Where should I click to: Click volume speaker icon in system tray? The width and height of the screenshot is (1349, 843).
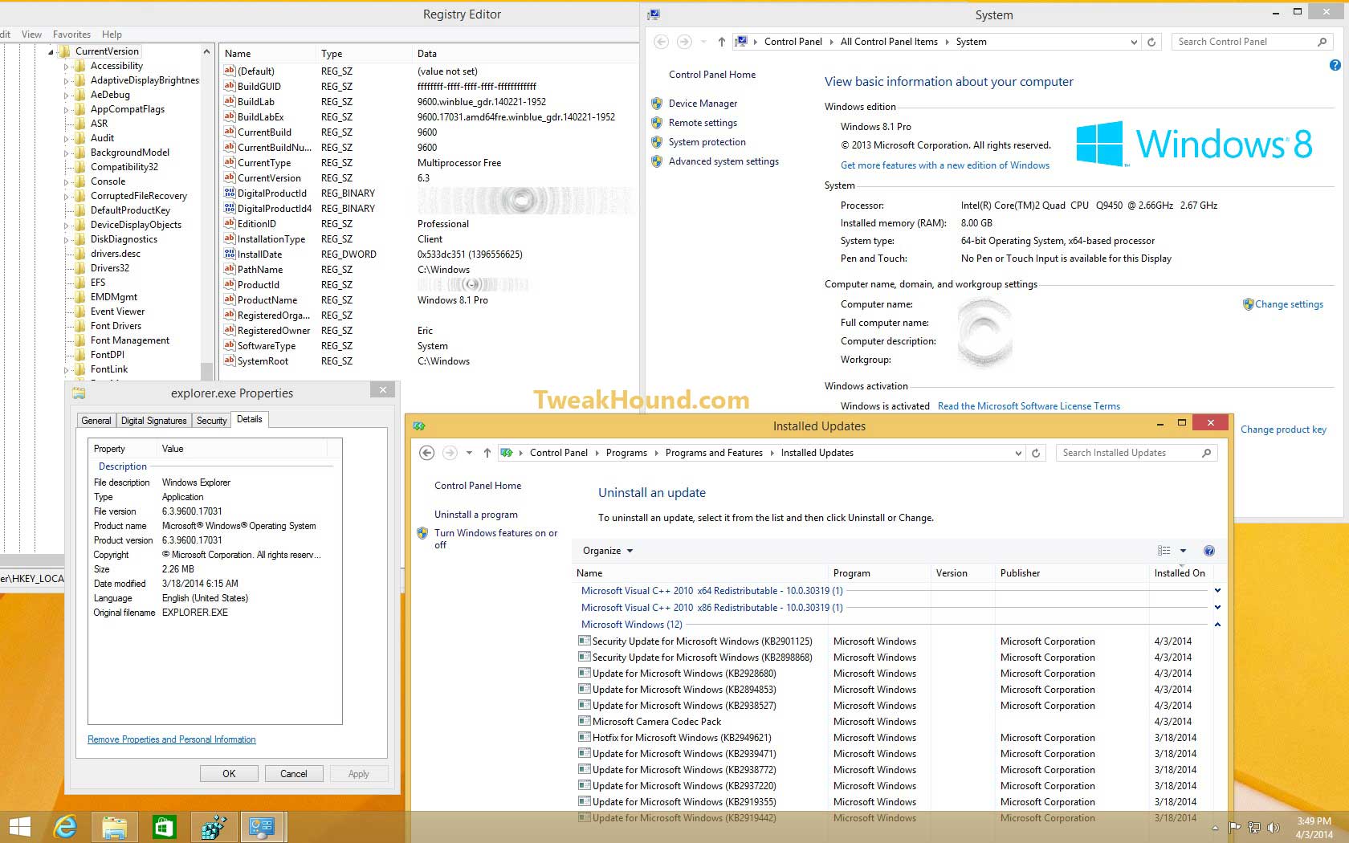click(x=1273, y=828)
